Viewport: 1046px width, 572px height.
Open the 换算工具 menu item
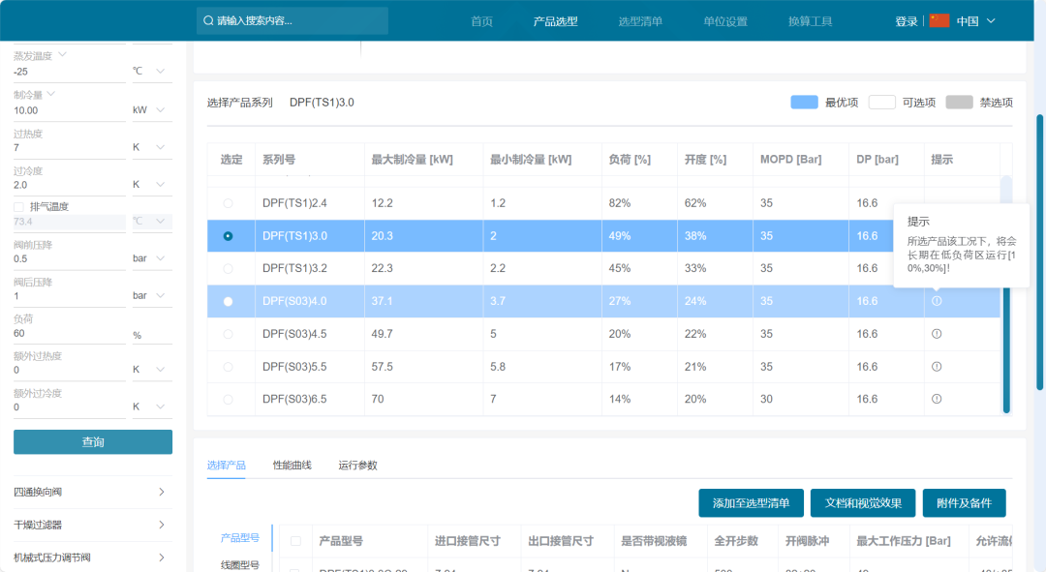click(810, 21)
